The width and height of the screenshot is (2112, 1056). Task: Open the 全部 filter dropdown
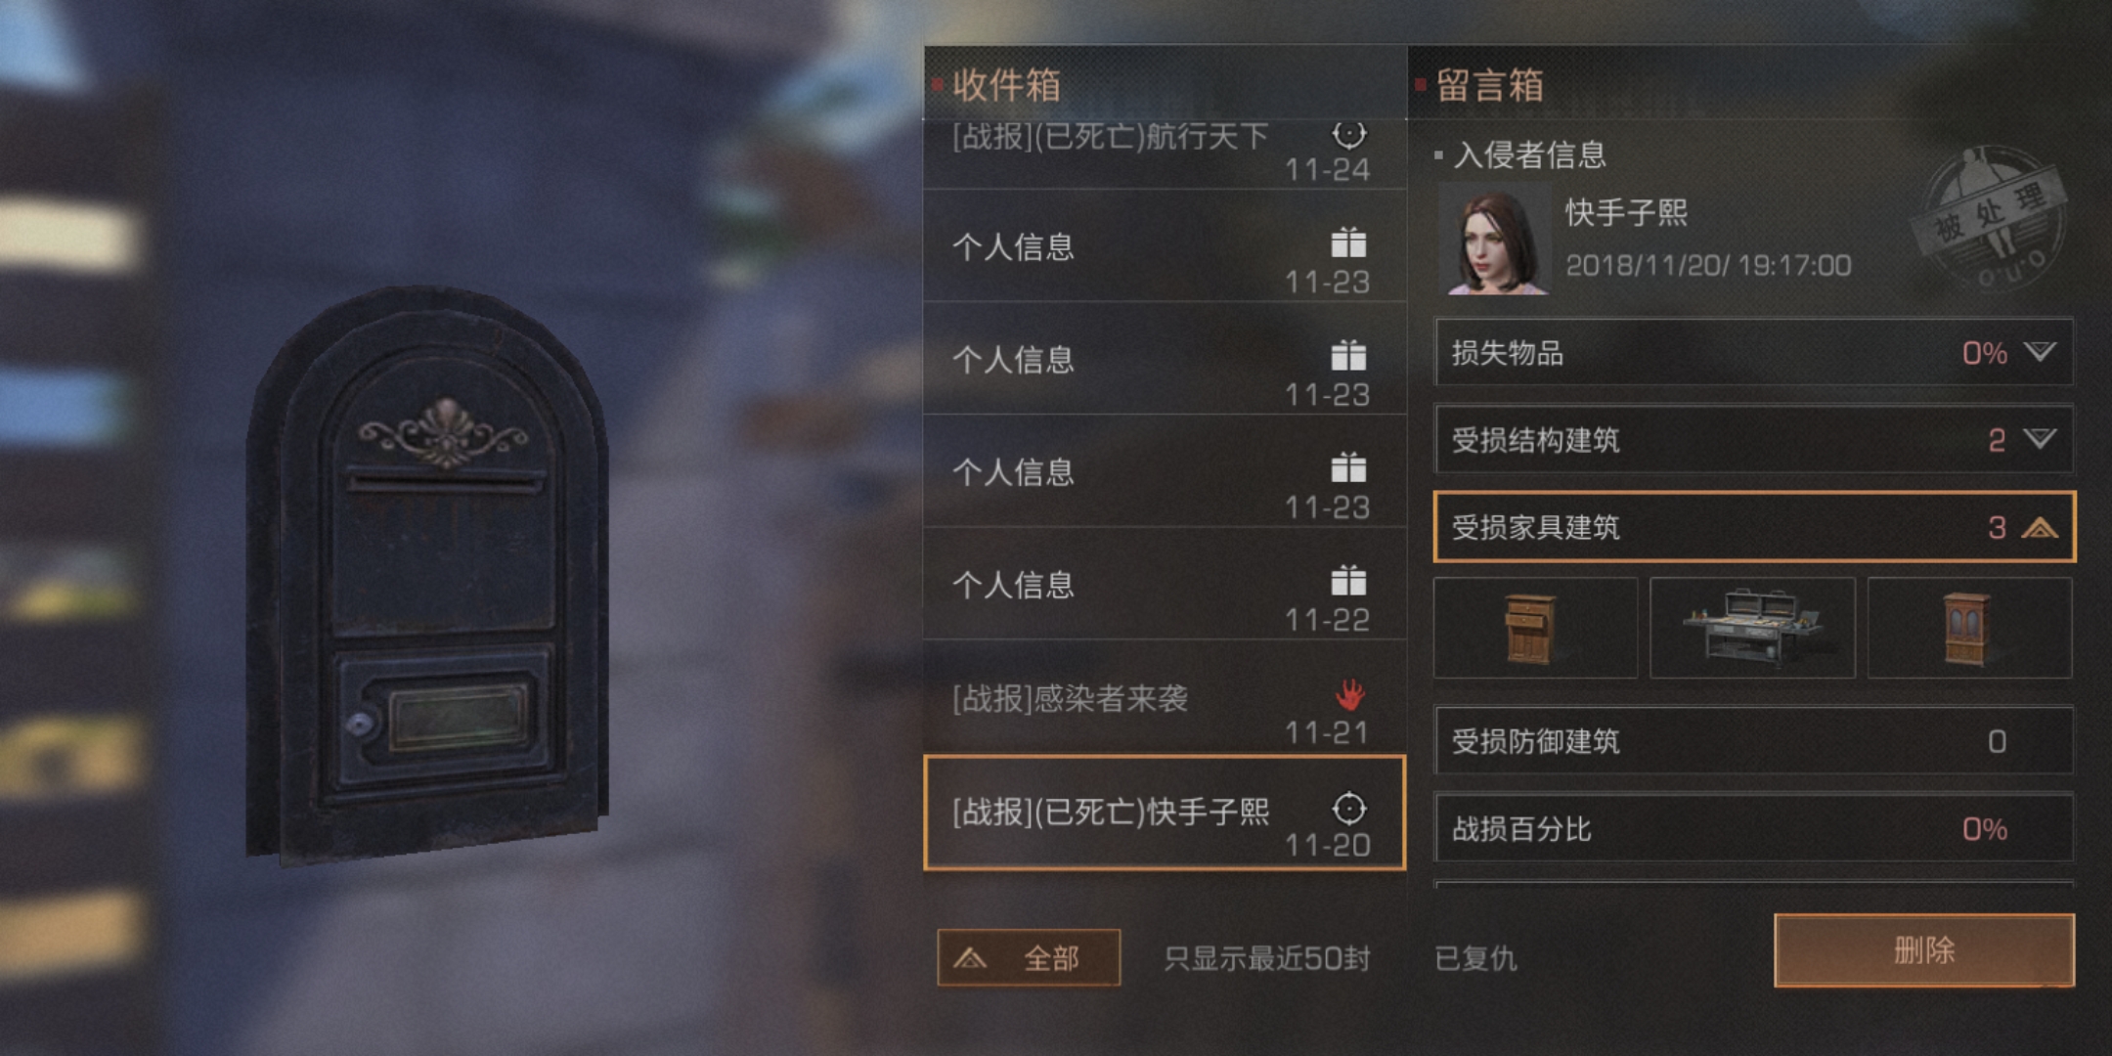tap(1029, 957)
